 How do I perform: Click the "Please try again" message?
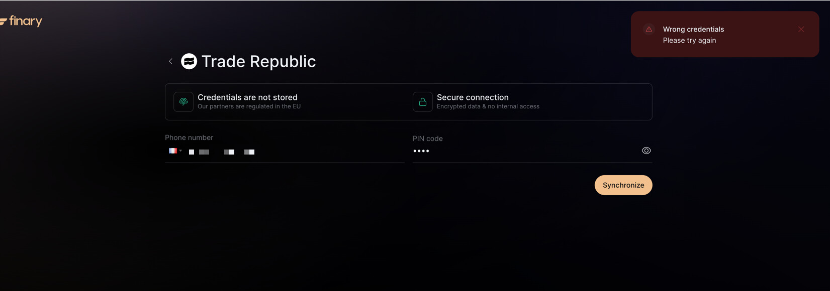[689, 40]
